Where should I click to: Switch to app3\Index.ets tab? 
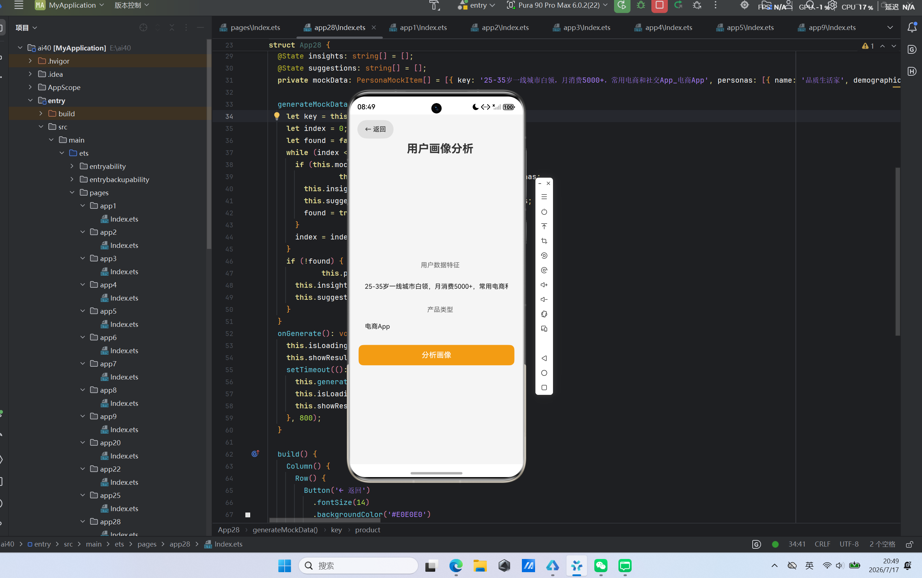(x=581, y=27)
